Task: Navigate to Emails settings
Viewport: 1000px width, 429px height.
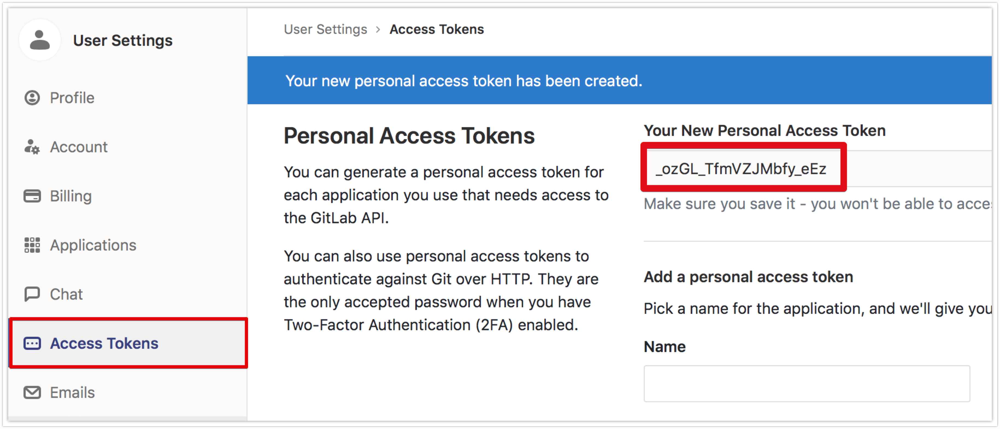Action: (73, 392)
